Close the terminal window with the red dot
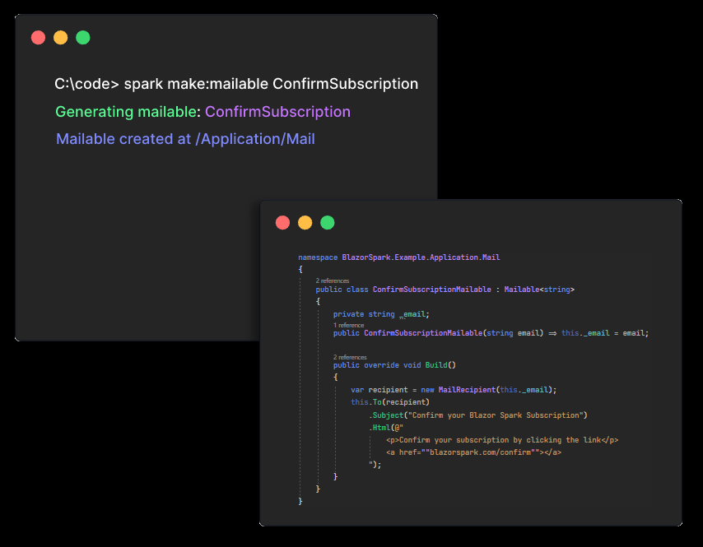Image resolution: width=703 pixels, height=547 pixels. pyautogui.click(x=38, y=38)
